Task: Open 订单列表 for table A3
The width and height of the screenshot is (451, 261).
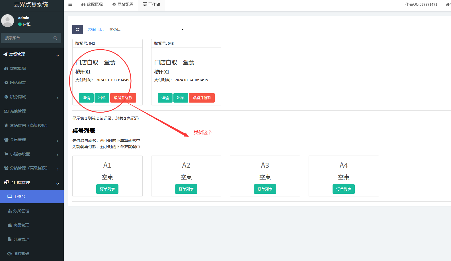Action: coord(265,189)
